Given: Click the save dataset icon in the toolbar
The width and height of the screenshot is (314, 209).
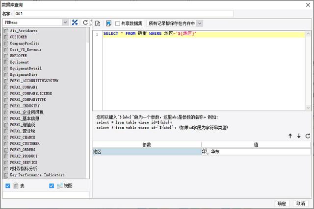Looking at the screenshot, I should coord(108,23).
